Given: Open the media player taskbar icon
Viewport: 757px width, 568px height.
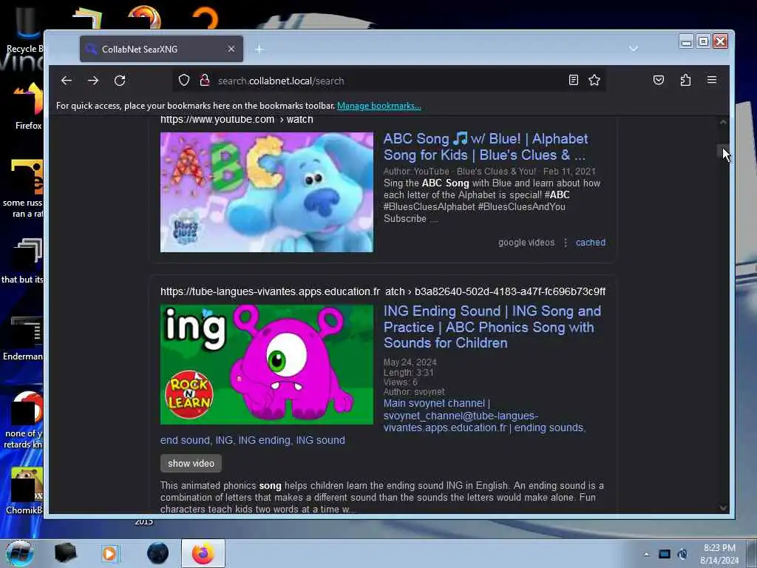Looking at the screenshot, I should [x=109, y=553].
